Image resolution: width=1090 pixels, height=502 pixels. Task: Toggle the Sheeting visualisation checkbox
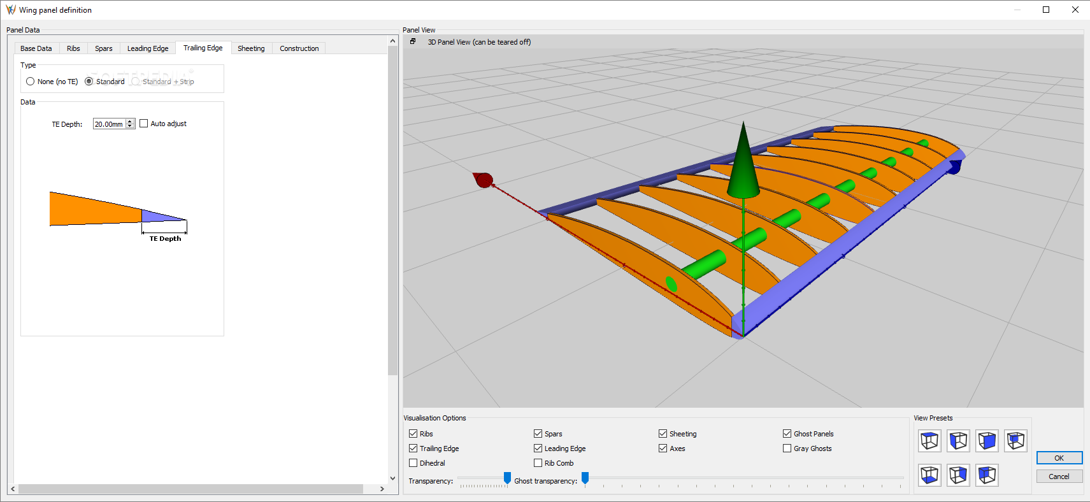663,433
